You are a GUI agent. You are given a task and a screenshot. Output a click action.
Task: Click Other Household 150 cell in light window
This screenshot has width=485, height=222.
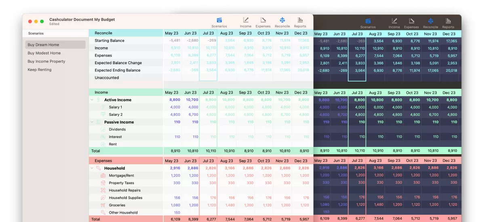[x=177, y=212]
